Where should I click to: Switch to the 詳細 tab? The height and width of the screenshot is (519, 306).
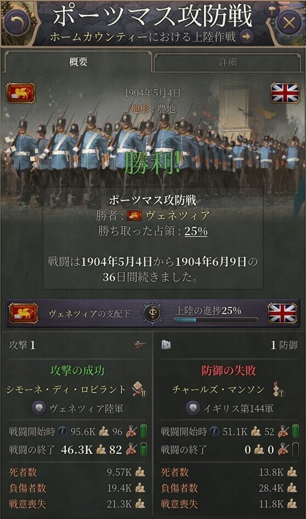point(228,62)
